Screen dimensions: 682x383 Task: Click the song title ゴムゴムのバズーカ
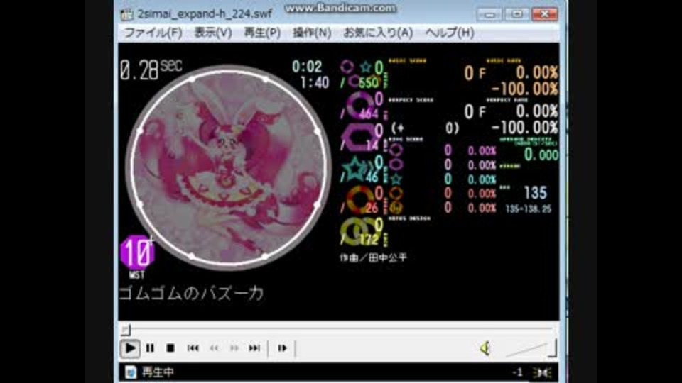191,294
